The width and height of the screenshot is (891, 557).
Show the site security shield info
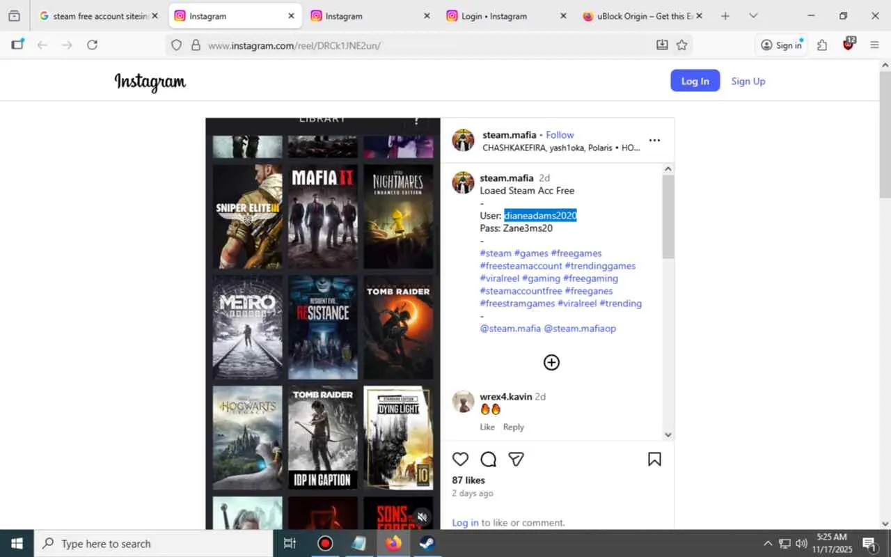tap(176, 45)
